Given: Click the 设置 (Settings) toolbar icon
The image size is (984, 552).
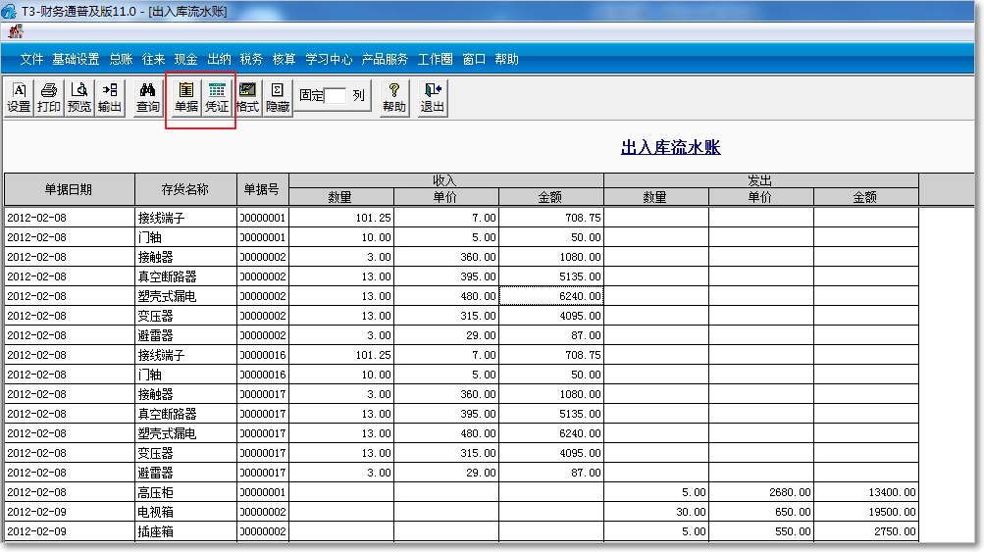Looking at the screenshot, I should pyautogui.click(x=19, y=97).
